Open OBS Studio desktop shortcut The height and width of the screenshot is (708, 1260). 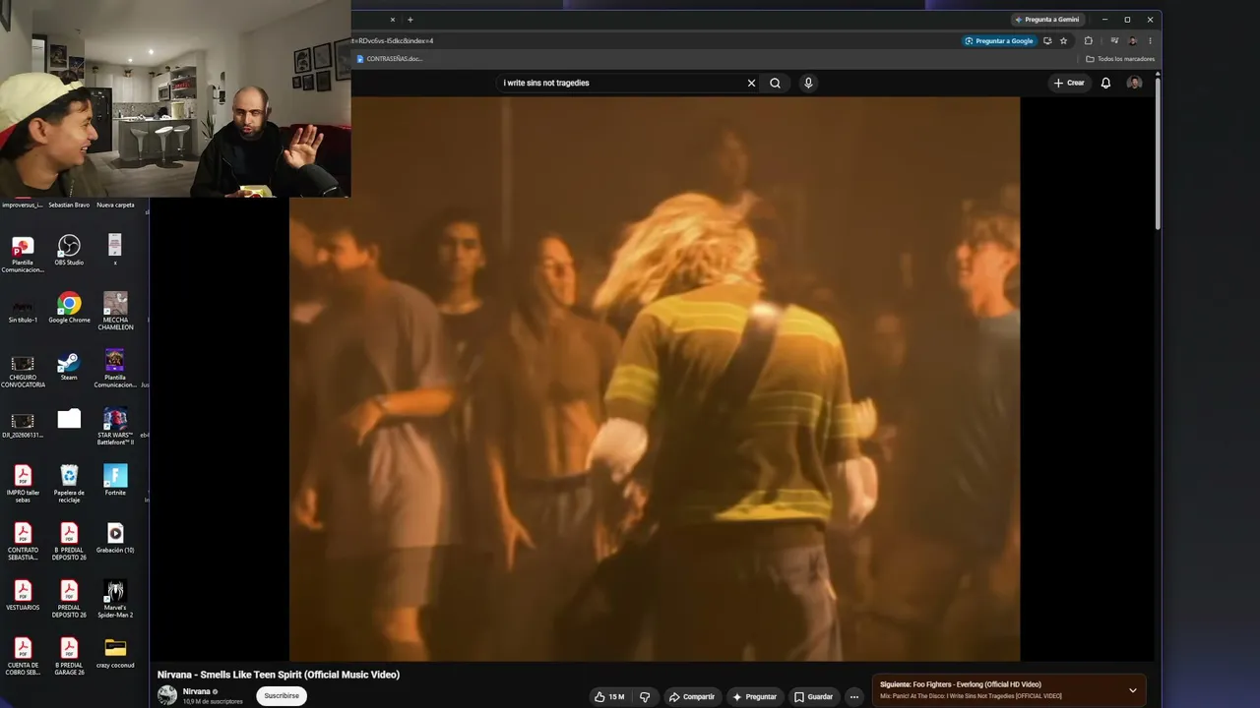pos(69,250)
